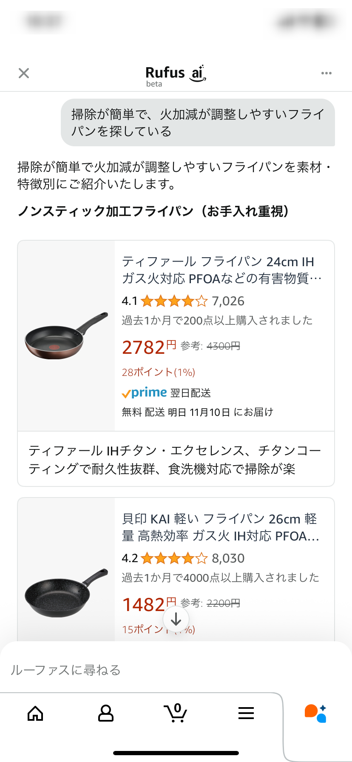
Task: Open the account profile tab
Action: coord(105,713)
